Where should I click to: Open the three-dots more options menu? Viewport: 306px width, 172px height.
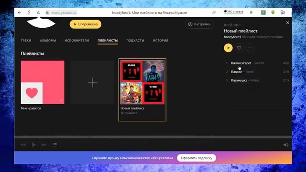point(250,48)
